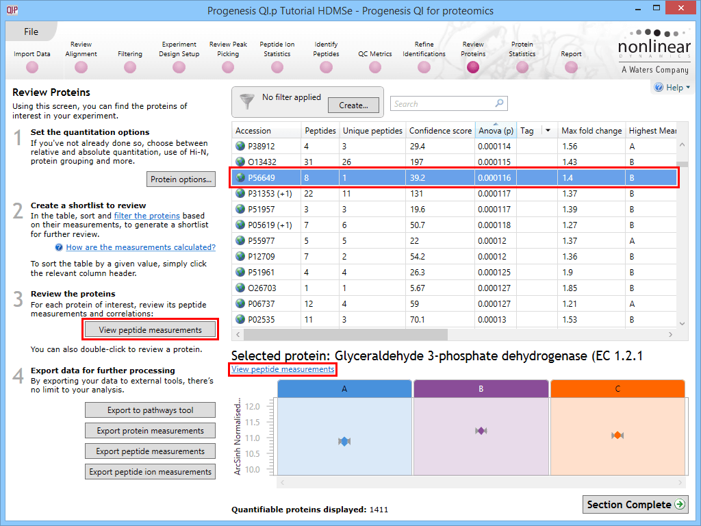Click the help question mark icon

point(659,87)
